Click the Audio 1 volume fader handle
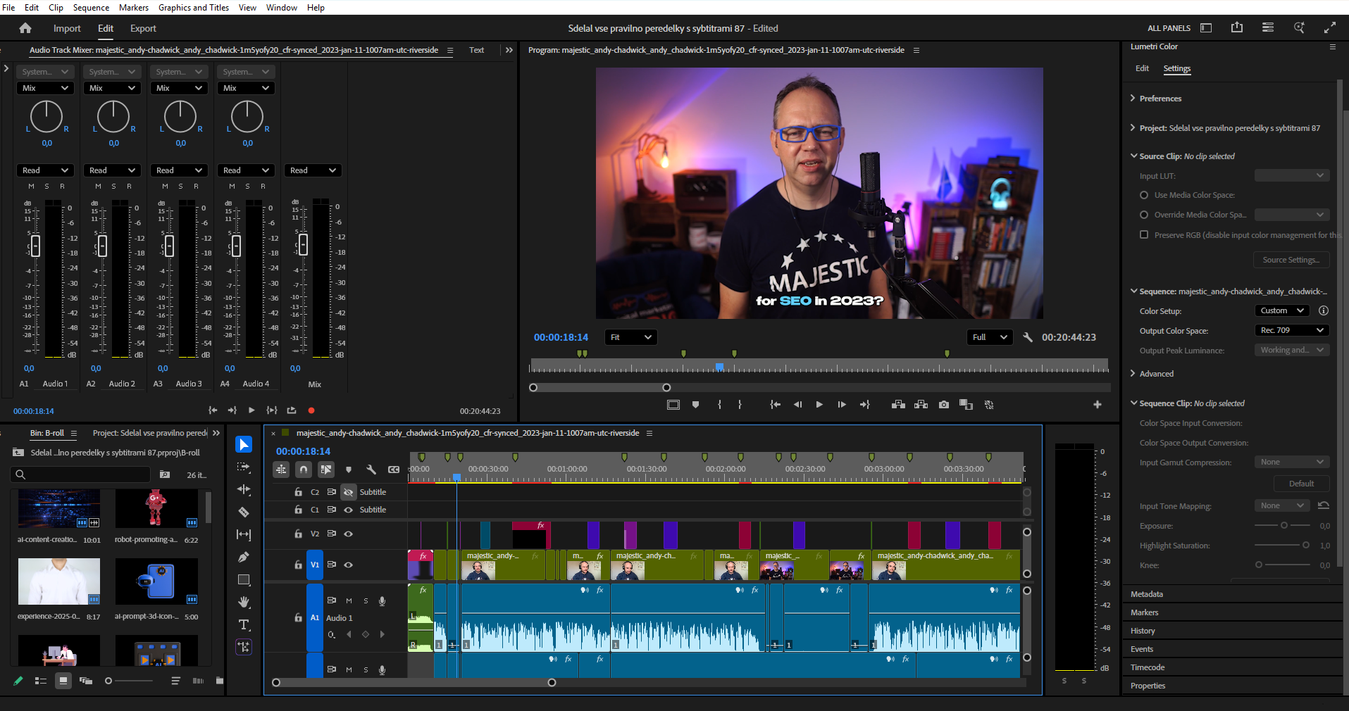This screenshot has height=711, width=1349. 35,246
